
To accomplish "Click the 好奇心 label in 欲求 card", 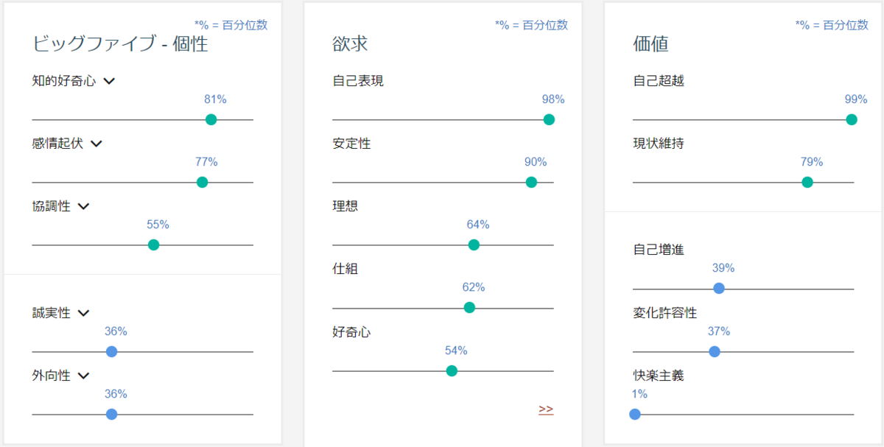I will [351, 332].
